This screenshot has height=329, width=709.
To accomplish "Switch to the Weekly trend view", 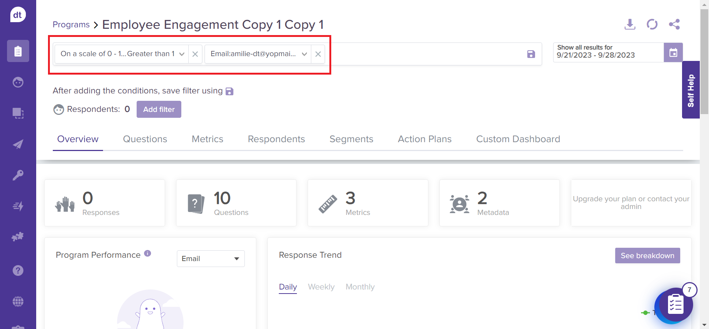I will pyautogui.click(x=321, y=287).
